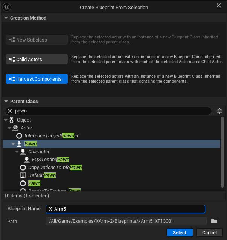The height and width of the screenshot is (240, 227).
Task: Click the Character class icon
Action: [x=23, y=152]
